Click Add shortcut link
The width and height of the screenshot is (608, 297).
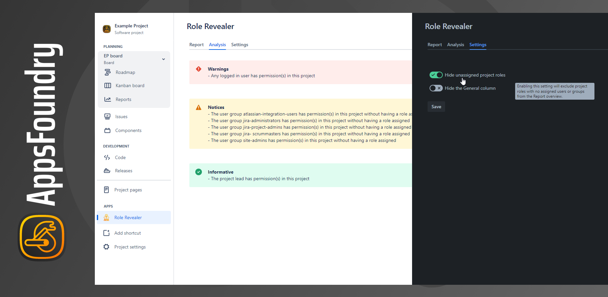(x=128, y=233)
